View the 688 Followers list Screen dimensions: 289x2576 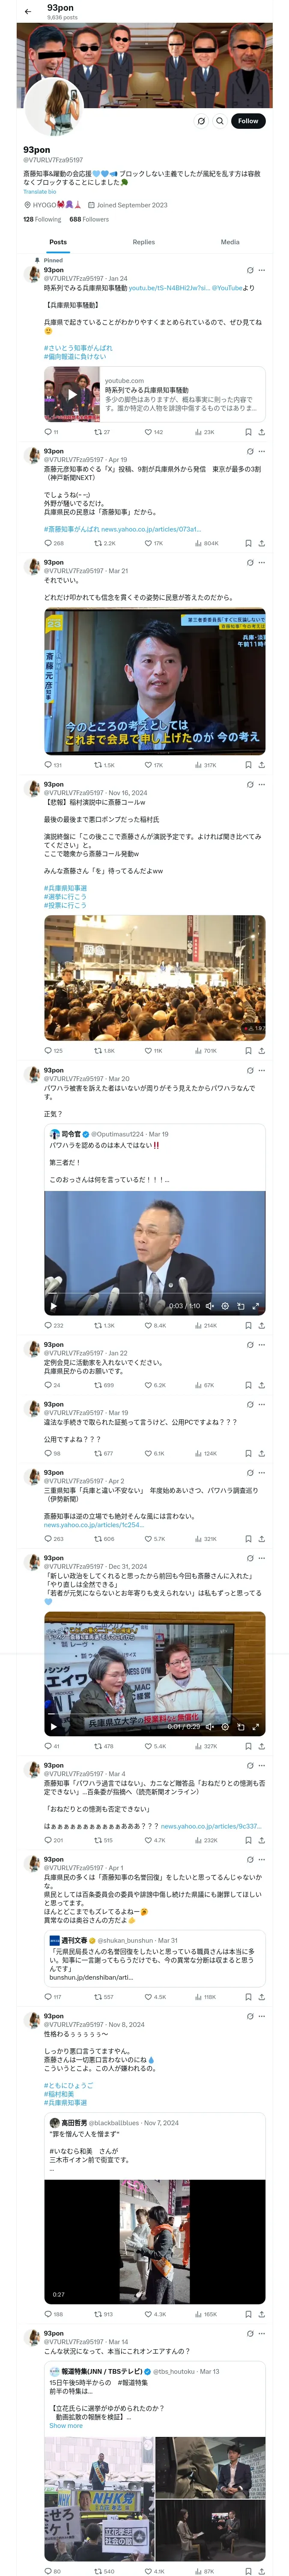(x=89, y=219)
